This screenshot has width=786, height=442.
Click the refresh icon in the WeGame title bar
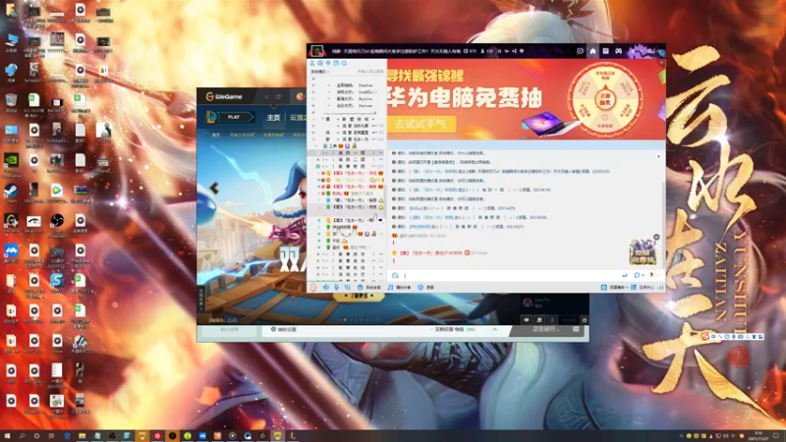[278, 96]
